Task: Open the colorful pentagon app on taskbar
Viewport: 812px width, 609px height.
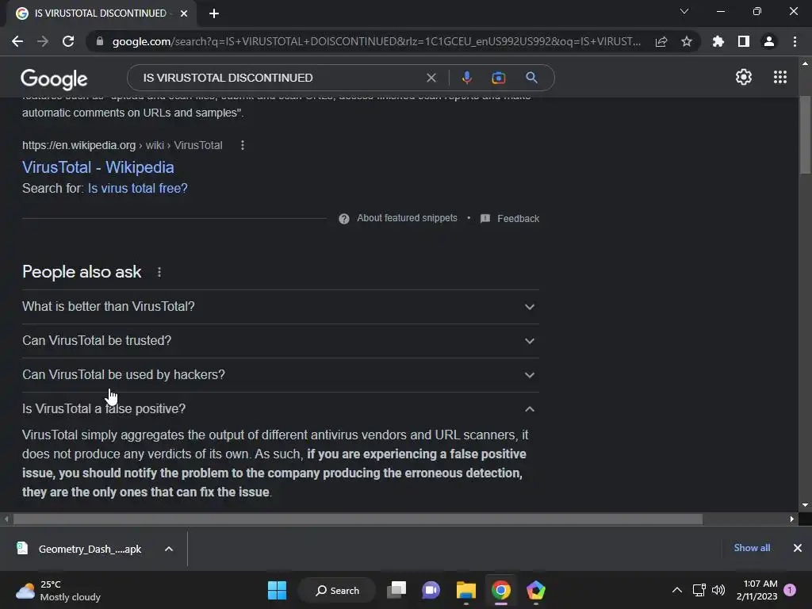Action: click(536, 590)
